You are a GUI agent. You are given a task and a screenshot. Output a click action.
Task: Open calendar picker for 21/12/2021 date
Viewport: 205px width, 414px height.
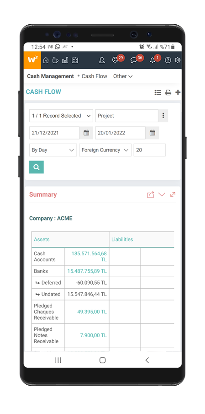[x=86, y=133]
